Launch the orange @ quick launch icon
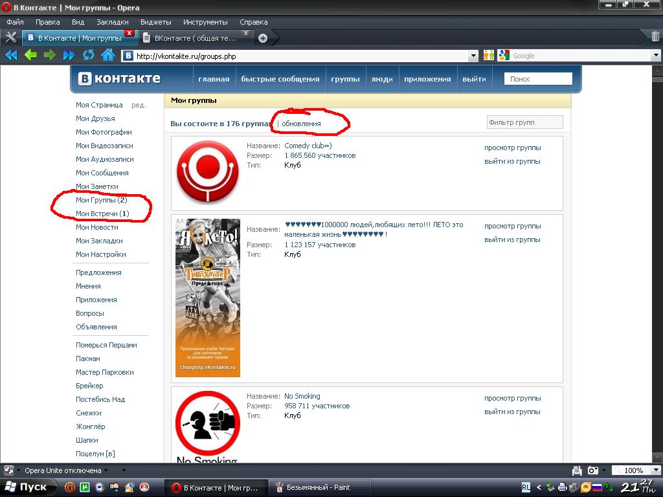This screenshot has width=663, height=497. pos(70,487)
